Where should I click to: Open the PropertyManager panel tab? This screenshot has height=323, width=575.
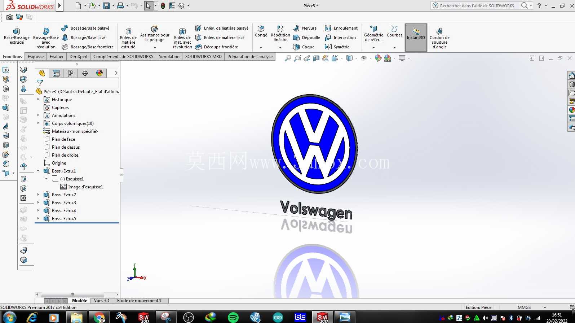(x=56, y=73)
